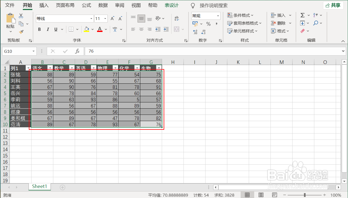
Task: Decrease font size icon
Action: coord(120,19)
